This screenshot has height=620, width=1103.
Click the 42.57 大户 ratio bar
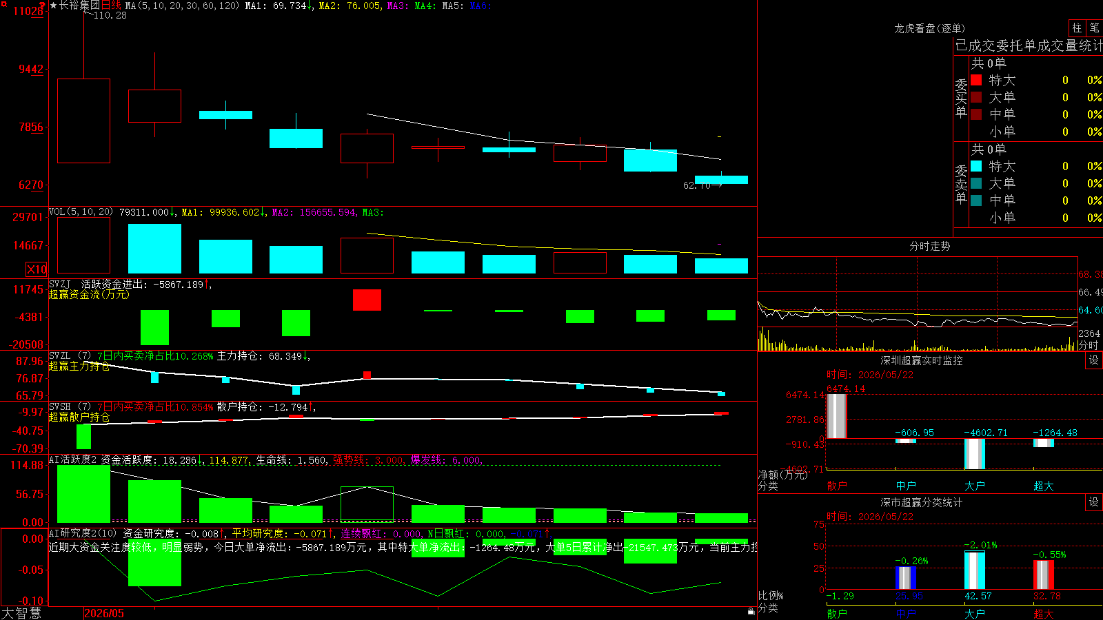(975, 570)
